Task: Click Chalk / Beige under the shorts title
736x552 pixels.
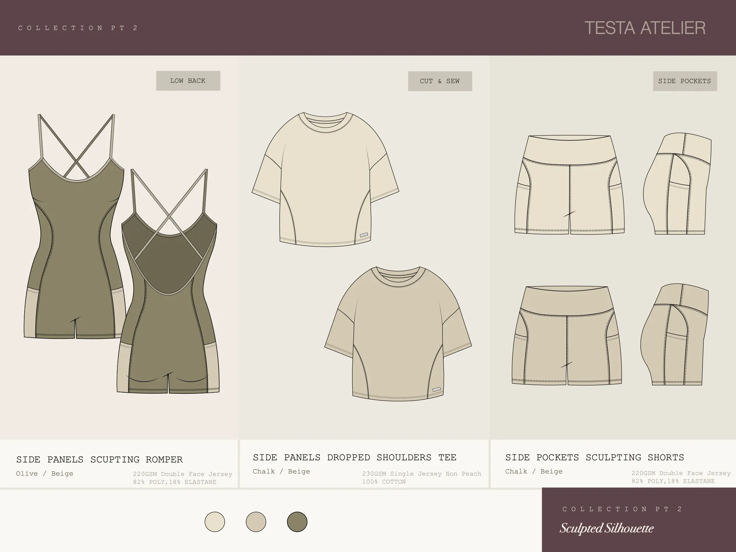Action: pos(534,471)
